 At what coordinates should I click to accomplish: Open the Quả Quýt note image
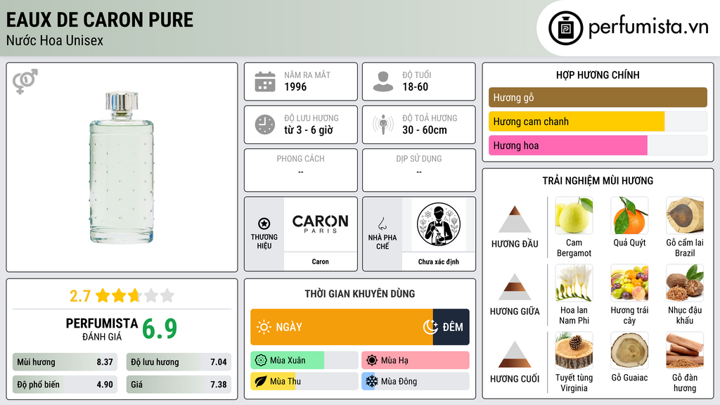(x=629, y=216)
